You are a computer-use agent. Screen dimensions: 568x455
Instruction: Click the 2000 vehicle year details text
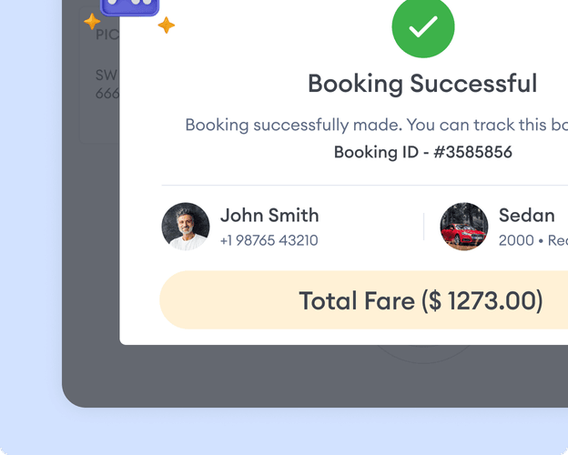coord(533,240)
